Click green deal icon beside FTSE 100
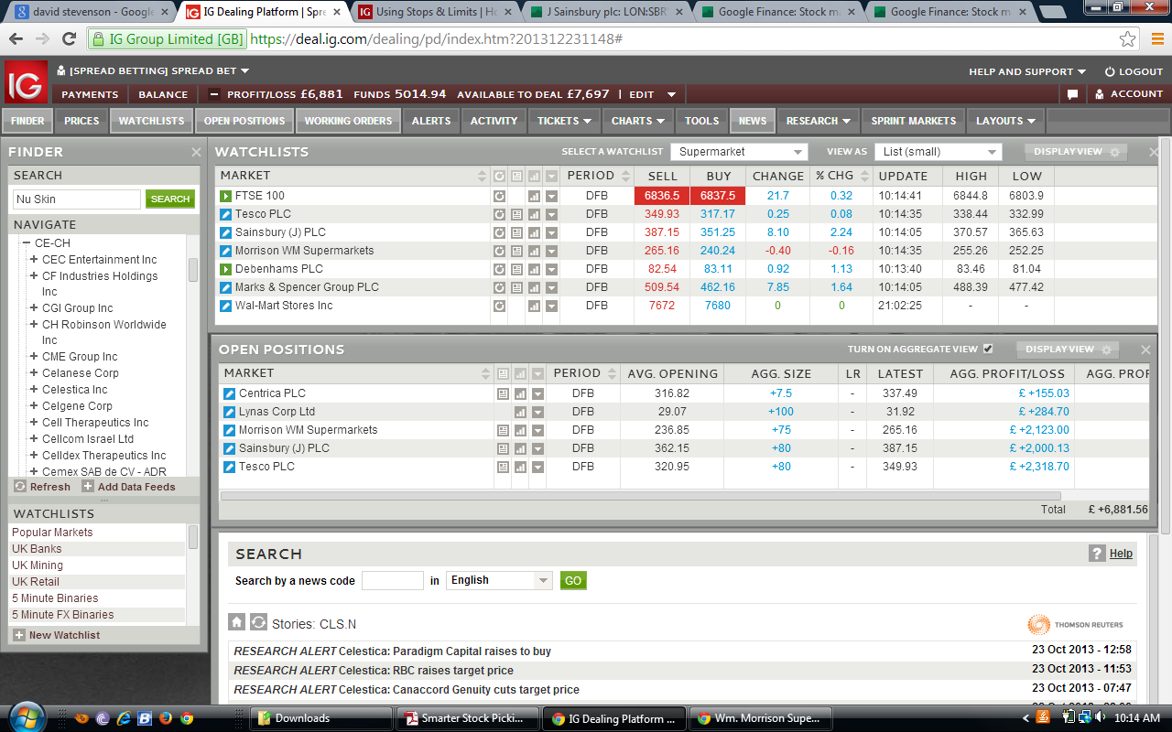The image size is (1172, 732). point(226,196)
